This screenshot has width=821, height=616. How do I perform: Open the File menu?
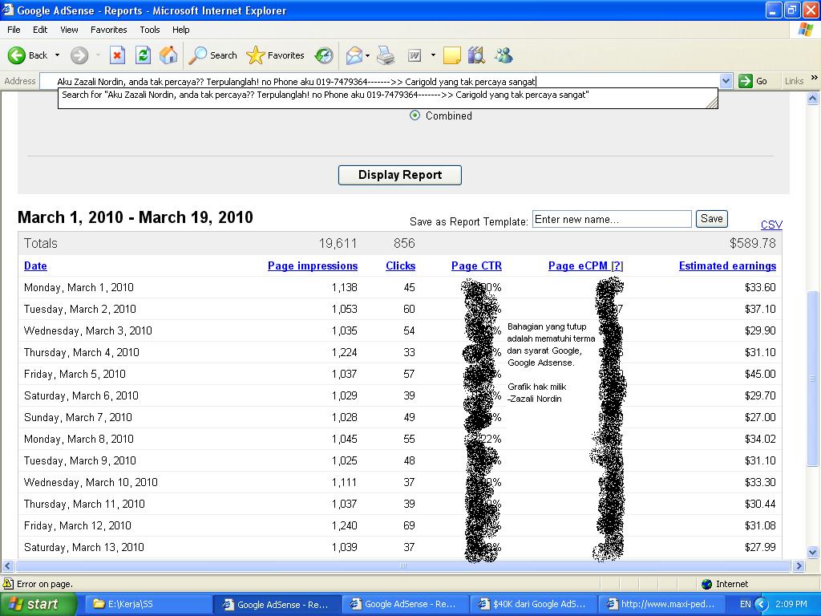coord(14,30)
